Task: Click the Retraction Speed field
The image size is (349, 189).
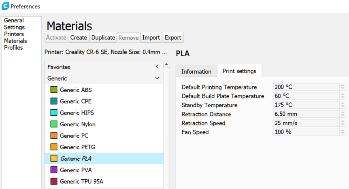Action: click(306, 123)
